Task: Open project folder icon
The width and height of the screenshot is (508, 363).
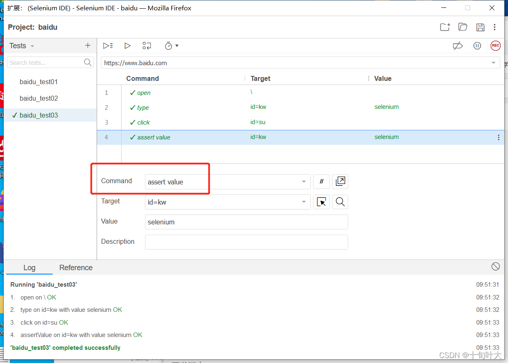Action: click(x=463, y=27)
